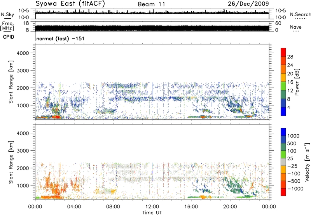Click the "04:00" time tick label

(x=74, y=207)
